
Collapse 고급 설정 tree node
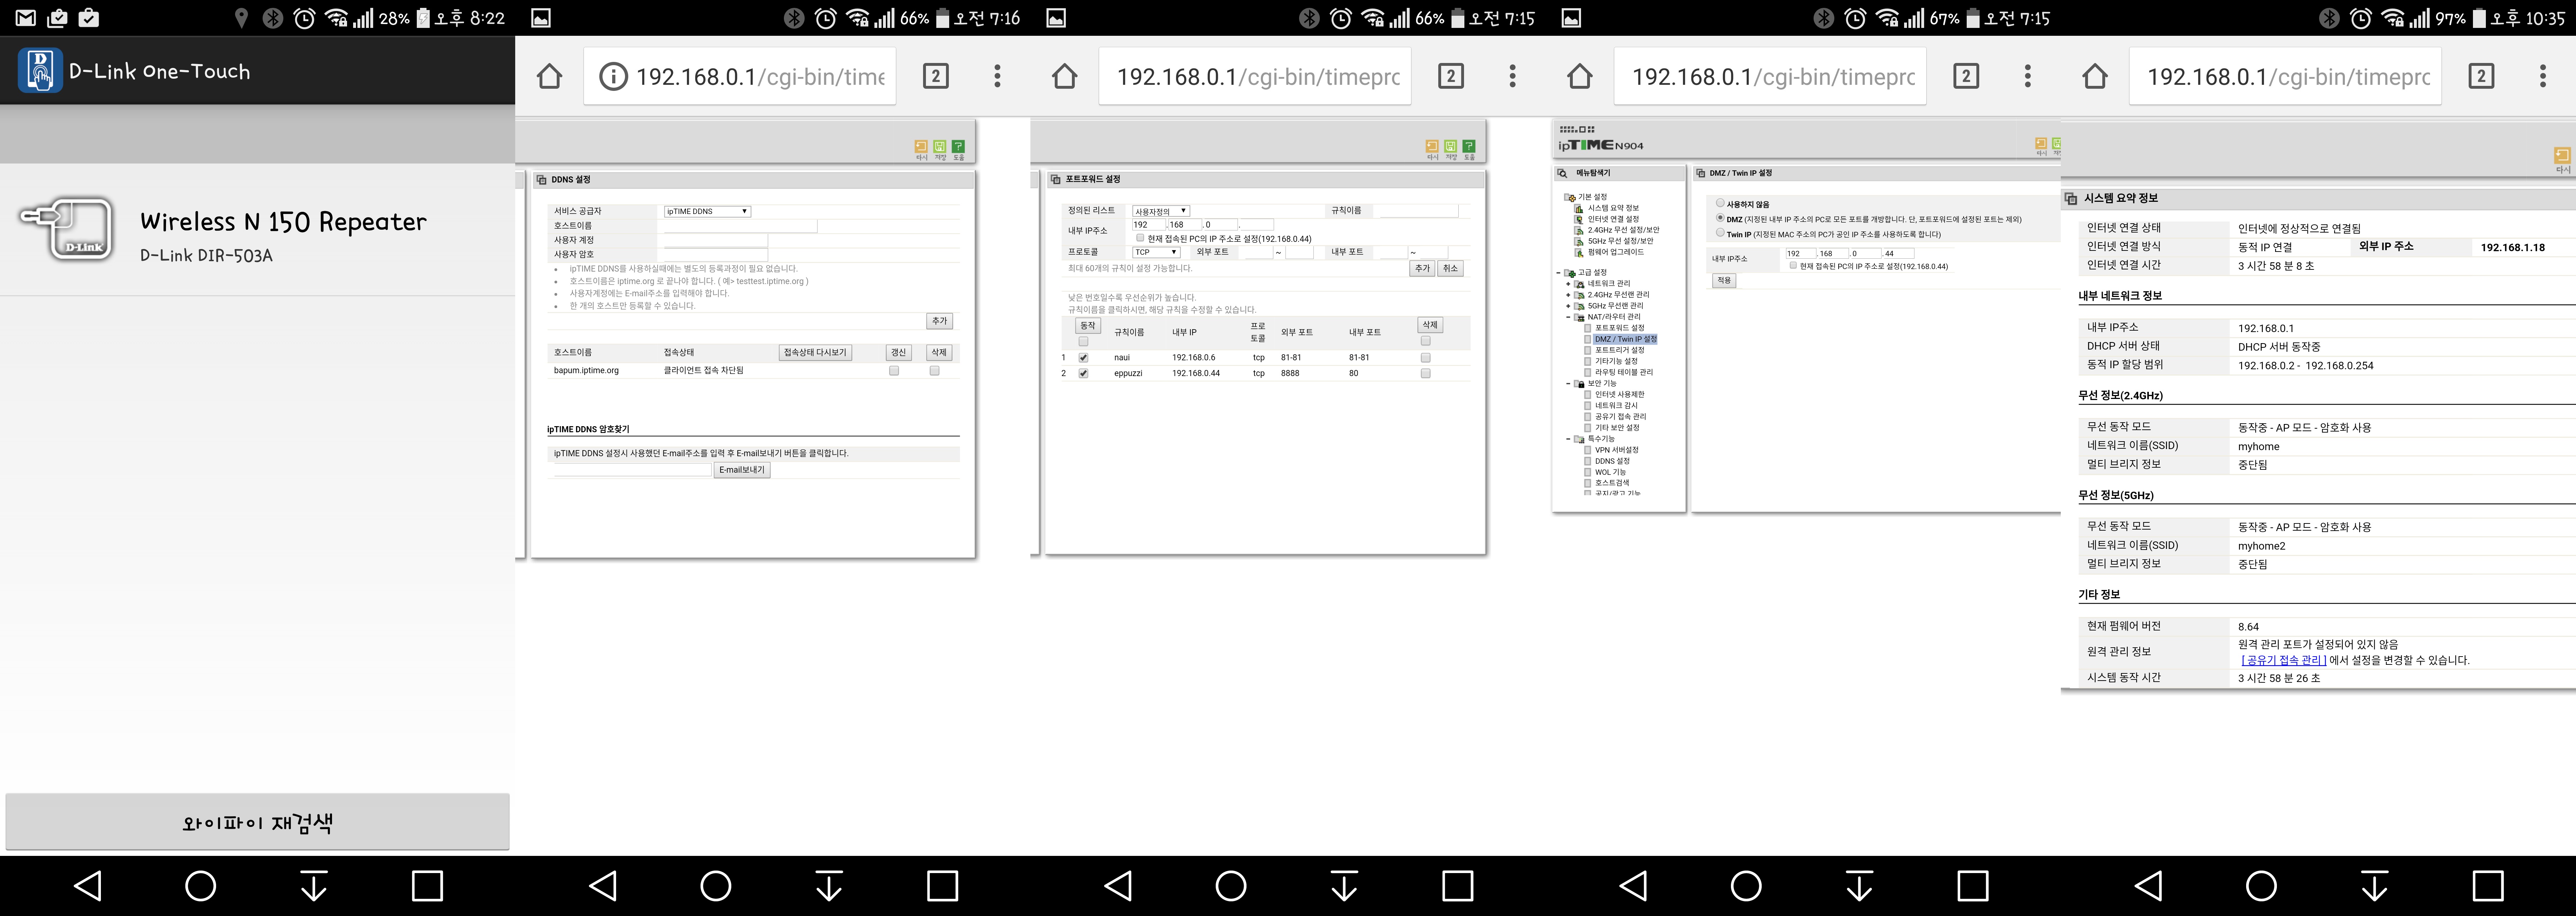click(1558, 273)
